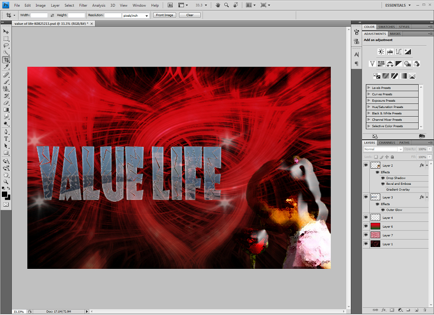Add a Curves adjustment
Screen dimensions: 434x315
399,52
